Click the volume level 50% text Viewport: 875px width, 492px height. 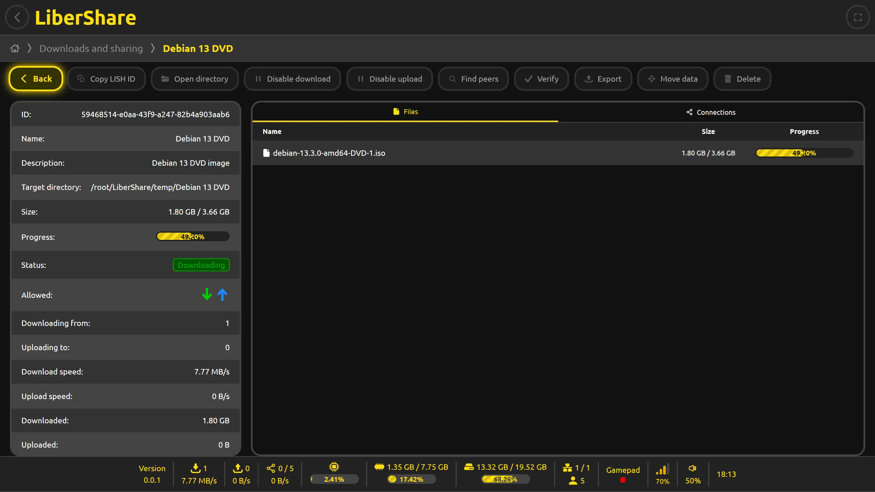(x=693, y=480)
